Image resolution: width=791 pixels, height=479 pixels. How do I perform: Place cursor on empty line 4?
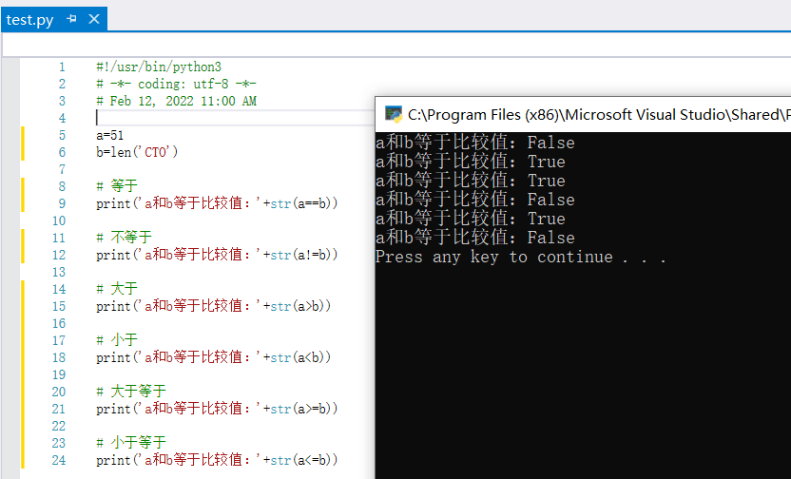click(235, 118)
